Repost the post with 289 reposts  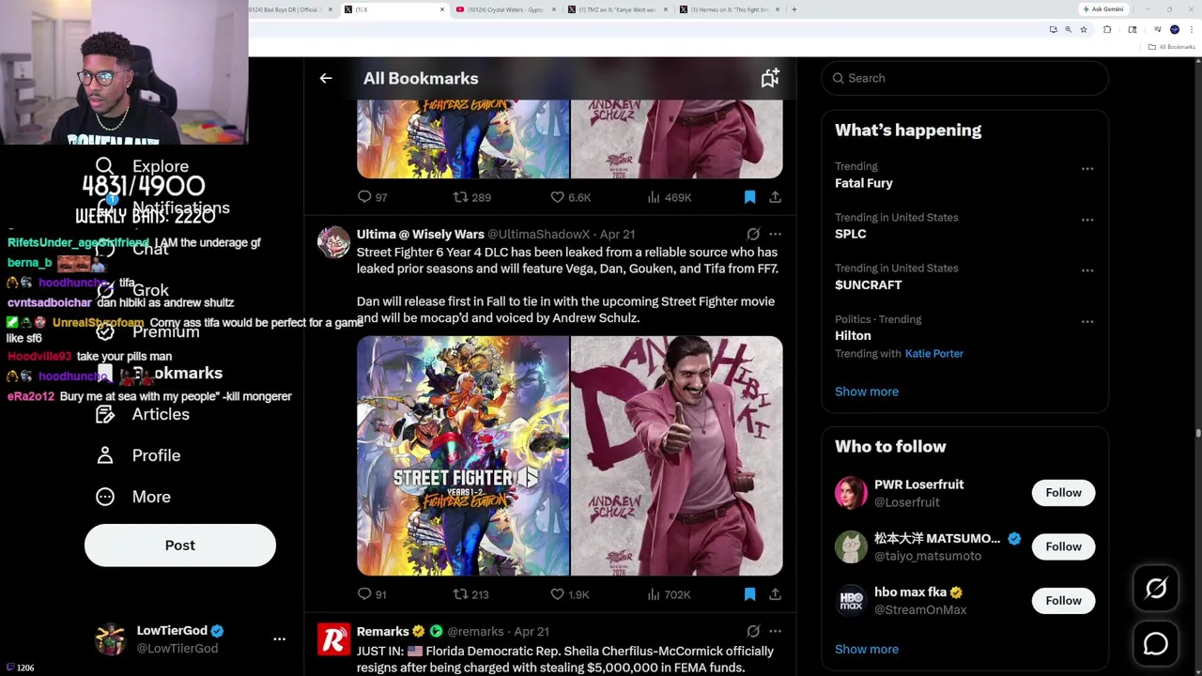click(471, 197)
